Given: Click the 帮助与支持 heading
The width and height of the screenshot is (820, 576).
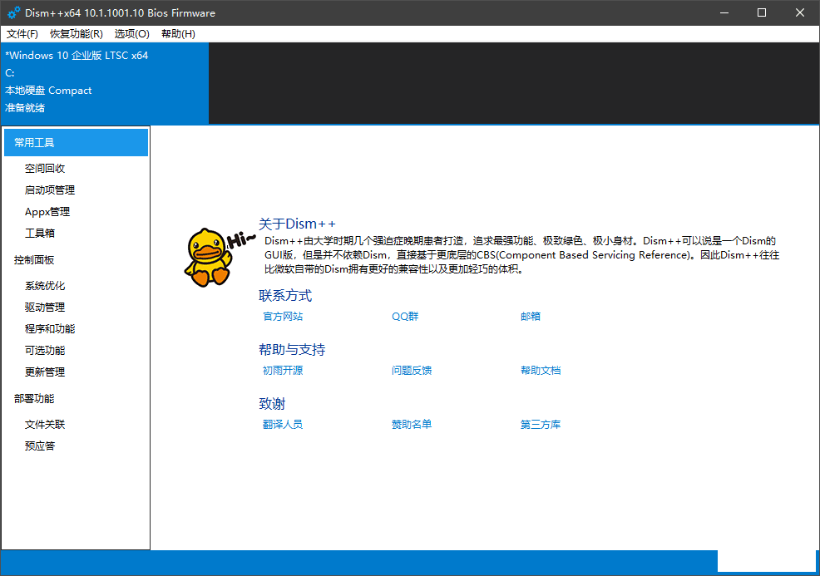Looking at the screenshot, I should (292, 350).
